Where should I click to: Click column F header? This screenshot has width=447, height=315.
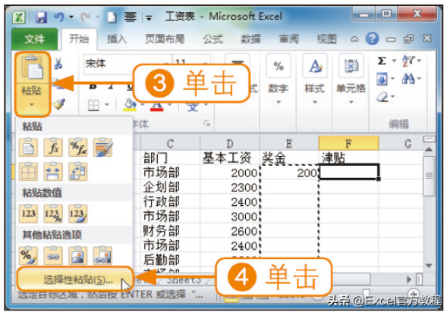point(348,143)
